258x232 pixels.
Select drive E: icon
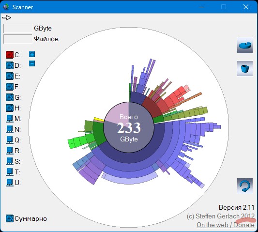10,76
